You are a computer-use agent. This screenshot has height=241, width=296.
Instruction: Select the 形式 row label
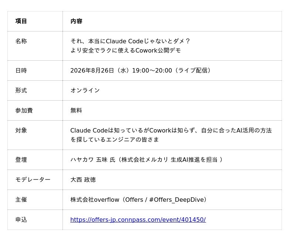click(x=21, y=90)
